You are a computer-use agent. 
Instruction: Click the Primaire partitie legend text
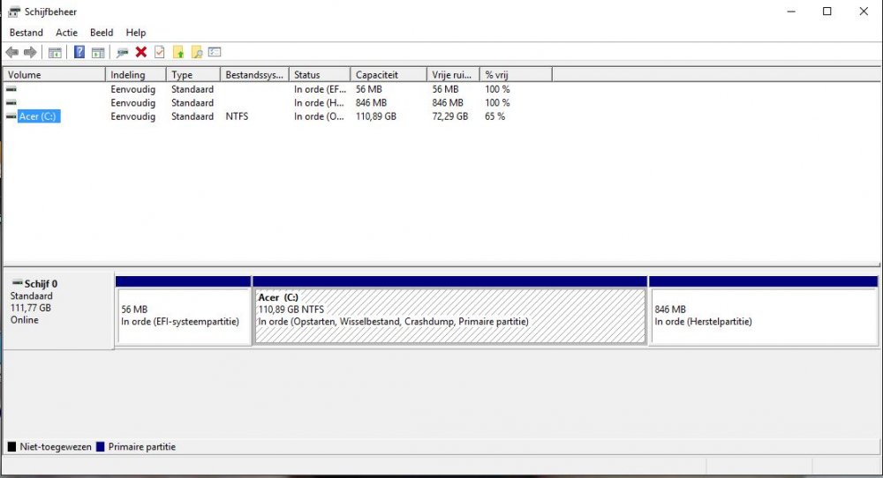tap(142, 446)
